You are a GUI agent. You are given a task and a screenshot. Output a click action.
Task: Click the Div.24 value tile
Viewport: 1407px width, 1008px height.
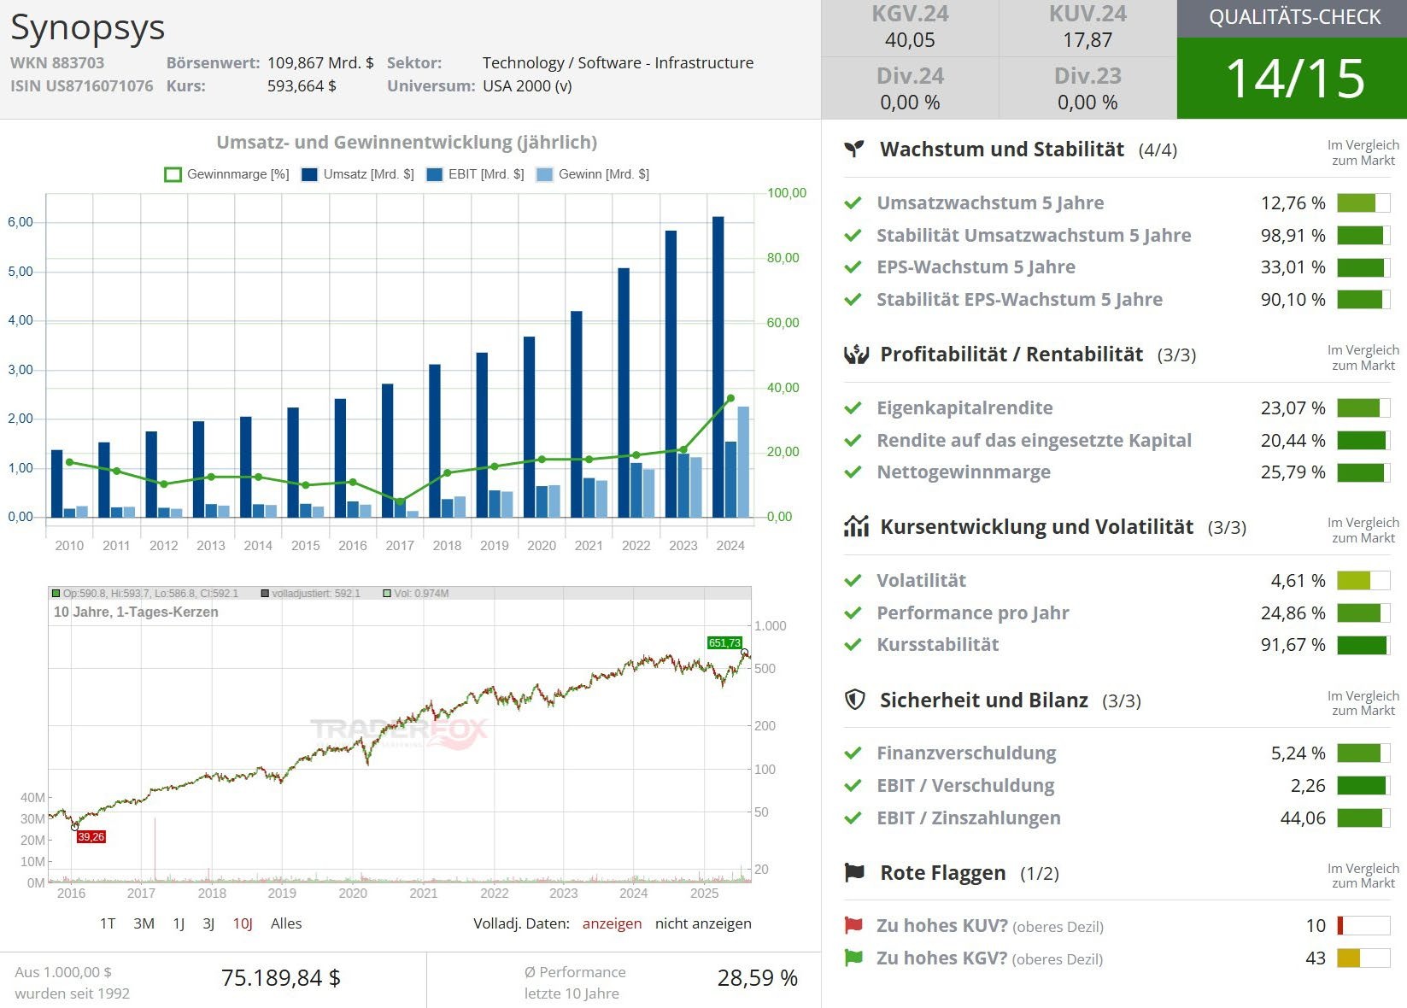click(x=910, y=89)
